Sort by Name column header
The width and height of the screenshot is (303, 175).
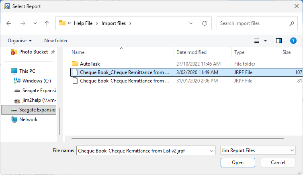(x=78, y=52)
